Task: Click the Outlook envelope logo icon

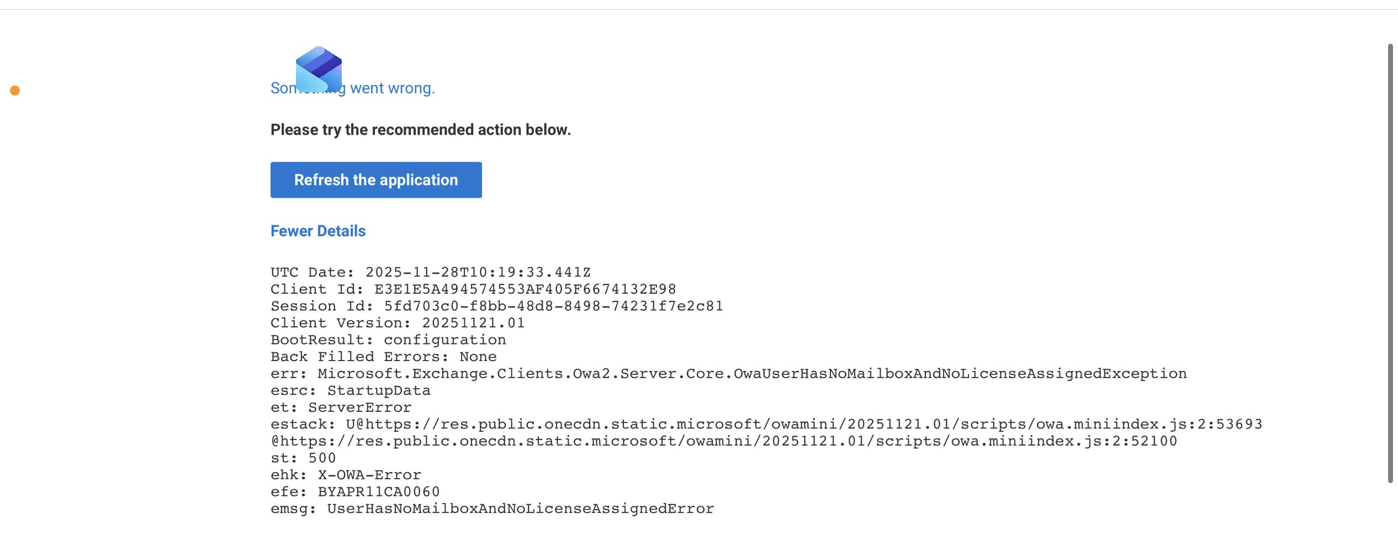Action: point(319,70)
